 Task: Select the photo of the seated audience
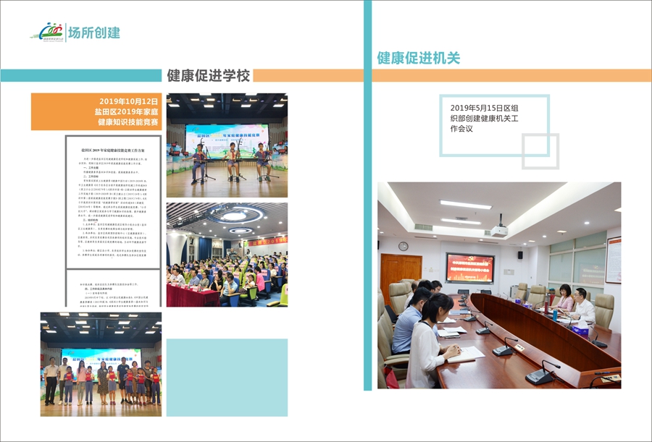click(227, 254)
